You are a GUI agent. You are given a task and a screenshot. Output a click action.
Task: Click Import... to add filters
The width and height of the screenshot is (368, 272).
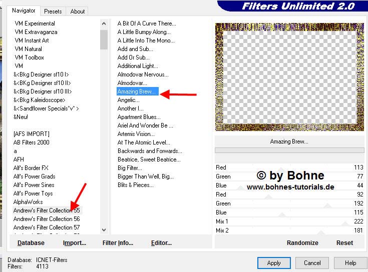pos(75,242)
